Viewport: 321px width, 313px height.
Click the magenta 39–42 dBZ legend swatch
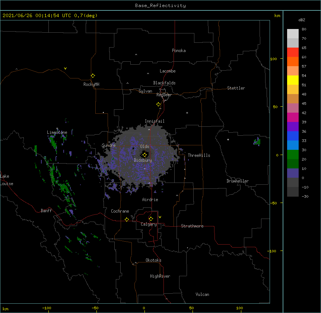pyautogui.click(x=293, y=117)
